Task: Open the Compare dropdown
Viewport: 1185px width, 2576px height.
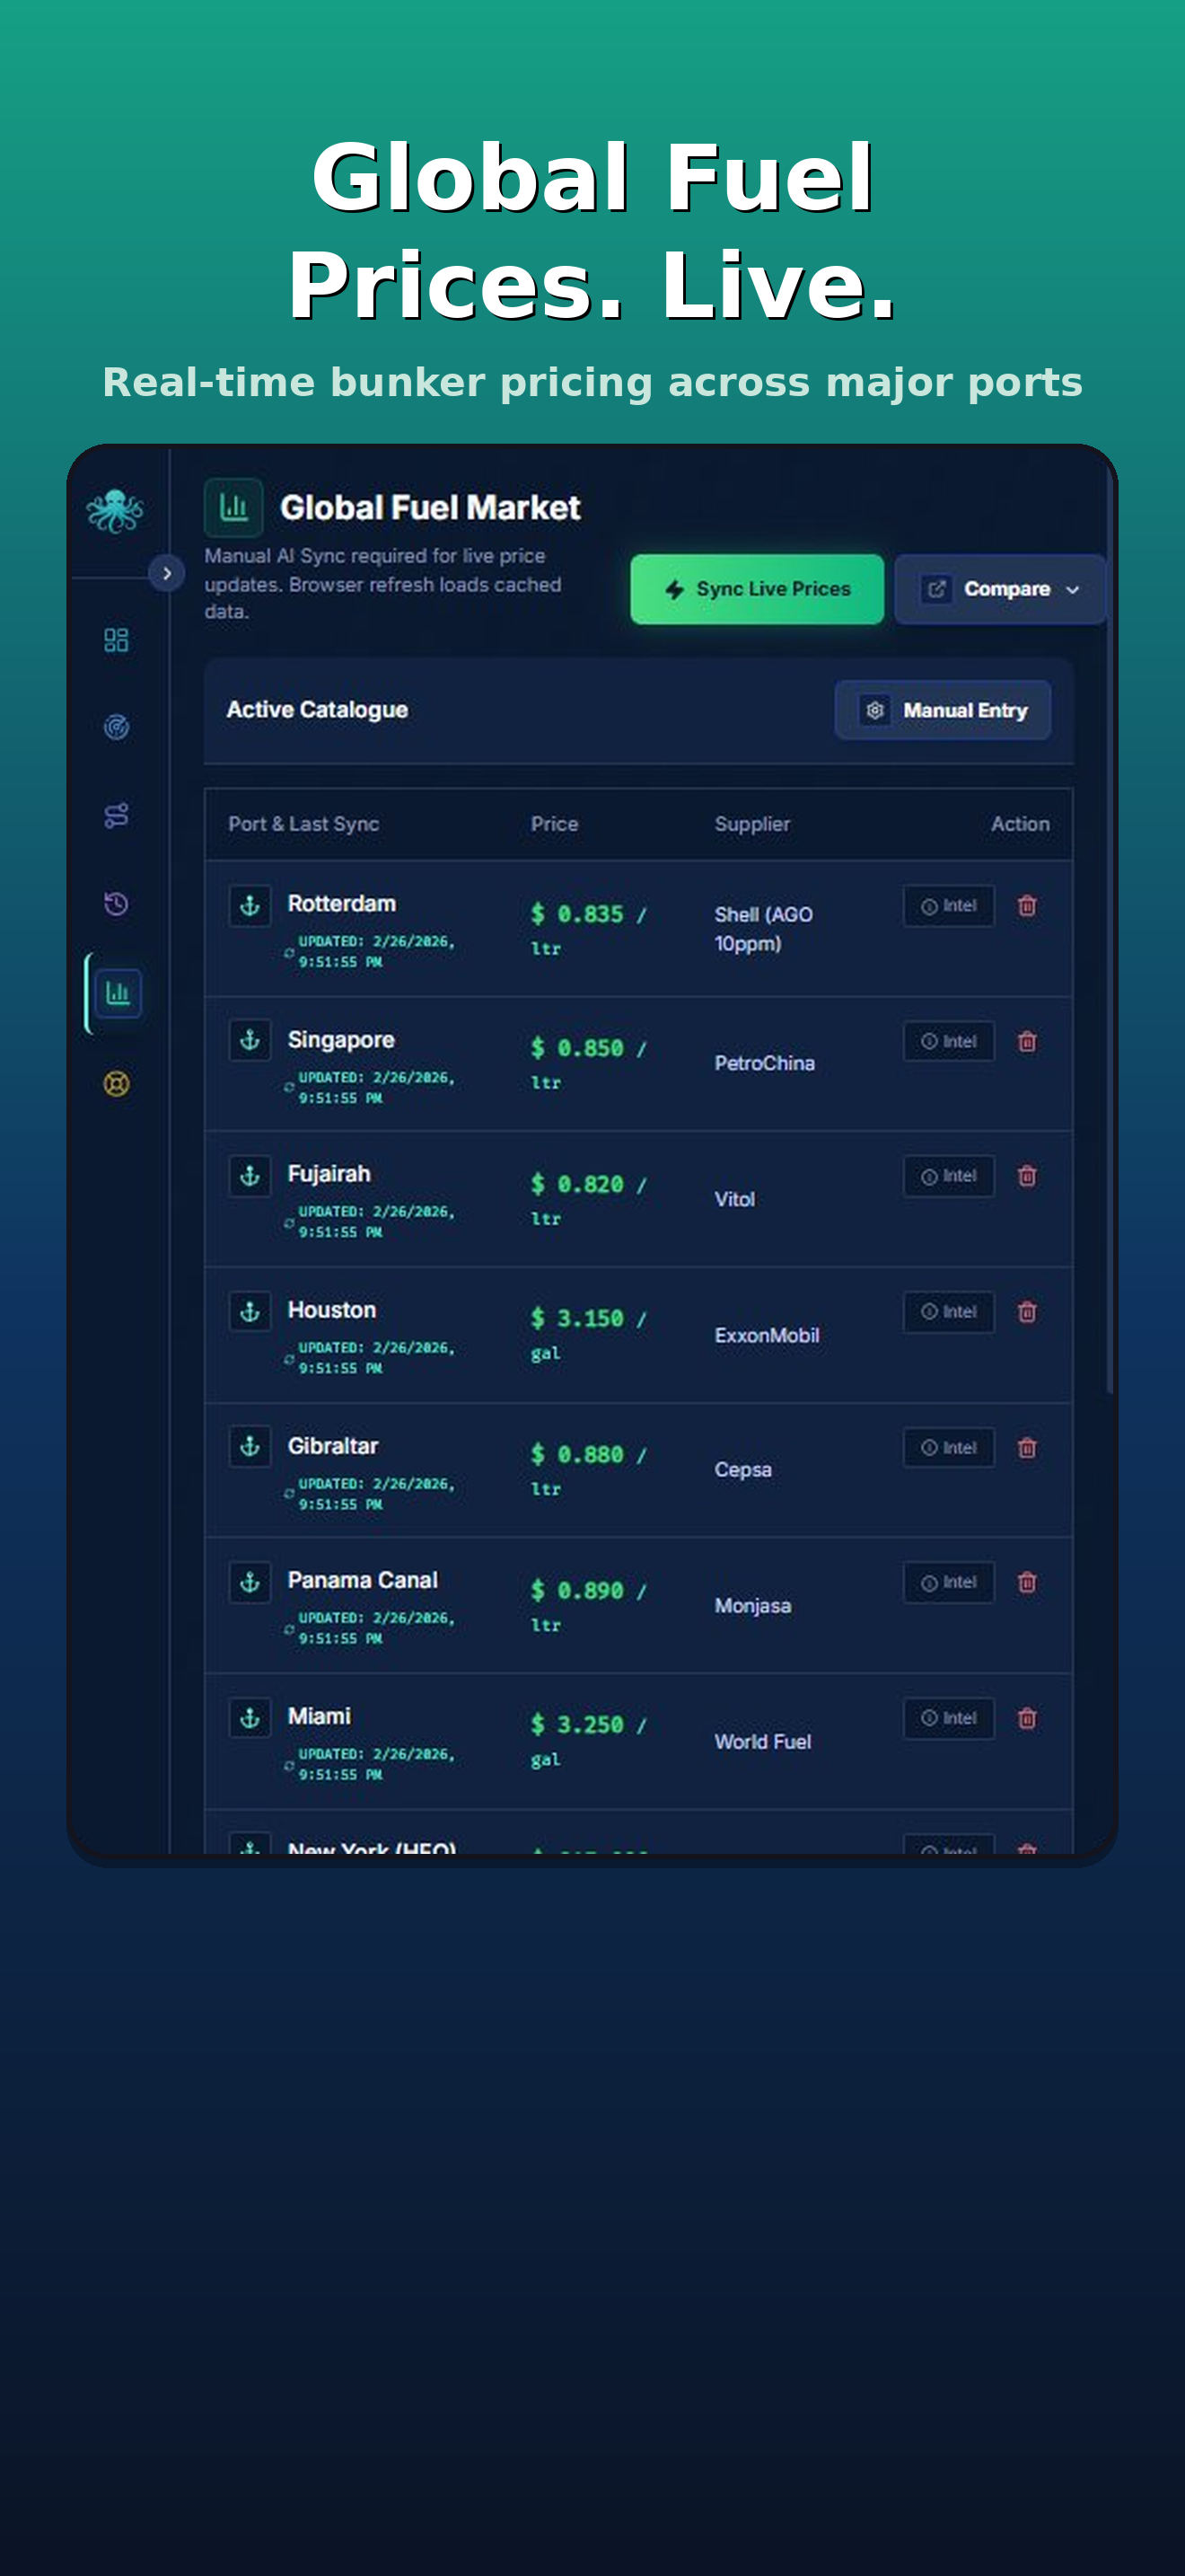Action: [x=1000, y=589]
